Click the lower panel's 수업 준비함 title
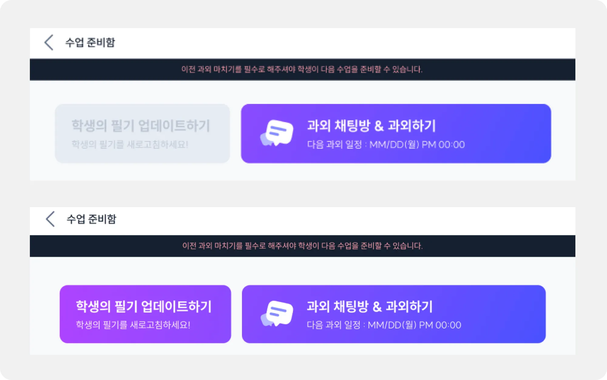 (x=91, y=219)
